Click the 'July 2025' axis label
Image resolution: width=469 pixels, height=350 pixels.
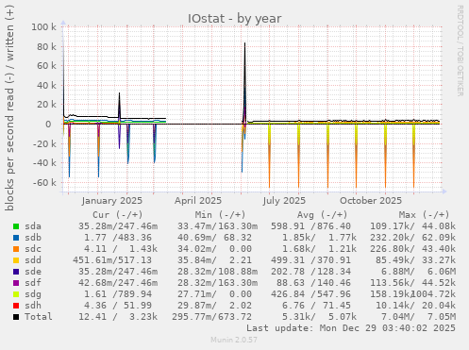[284, 201]
